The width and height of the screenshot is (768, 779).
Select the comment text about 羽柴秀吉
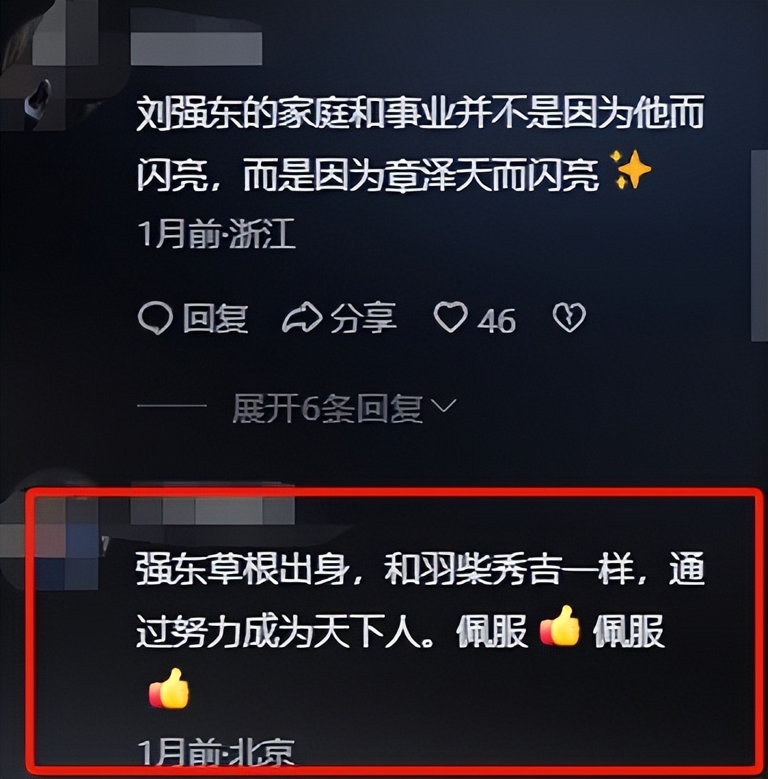coord(420,630)
